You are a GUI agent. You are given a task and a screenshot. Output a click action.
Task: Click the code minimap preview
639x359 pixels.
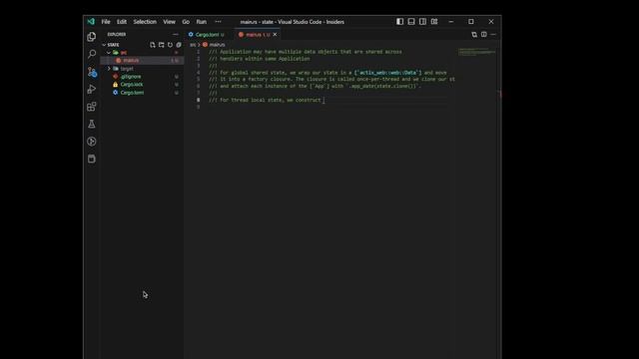(477, 52)
